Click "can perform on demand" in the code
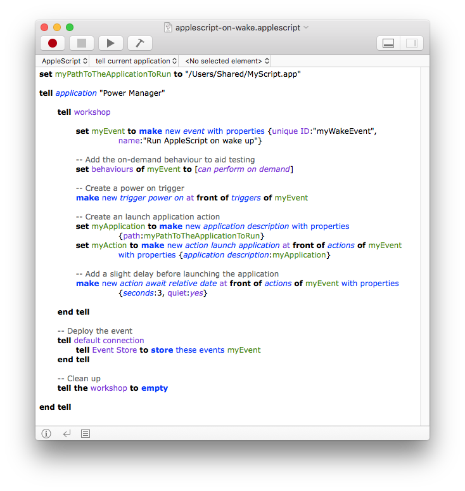The image size is (465, 491). coord(244,169)
